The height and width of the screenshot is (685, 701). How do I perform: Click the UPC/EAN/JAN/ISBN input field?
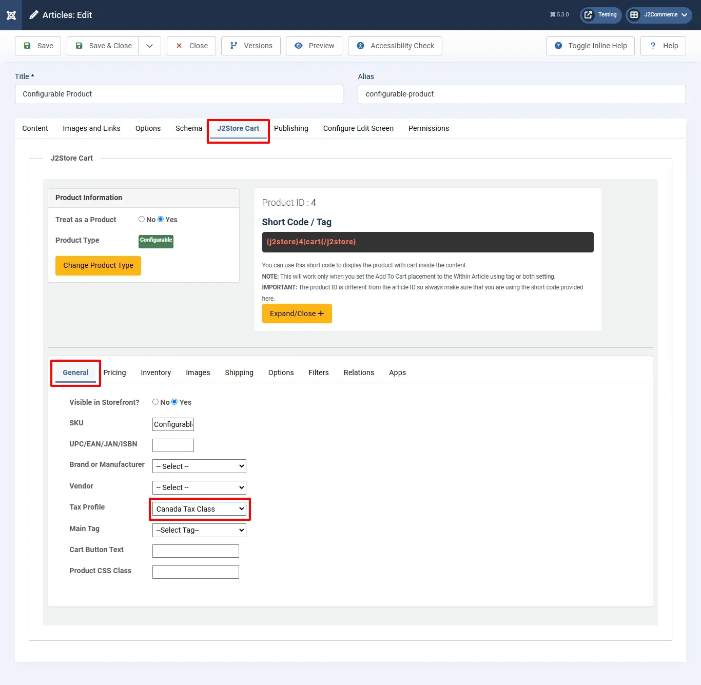(173, 445)
